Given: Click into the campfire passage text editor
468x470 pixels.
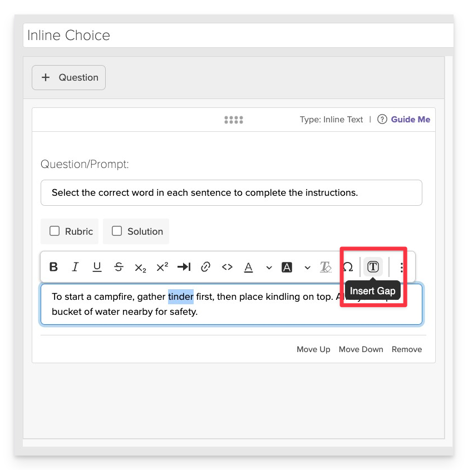Looking at the screenshot, I should 231,304.
